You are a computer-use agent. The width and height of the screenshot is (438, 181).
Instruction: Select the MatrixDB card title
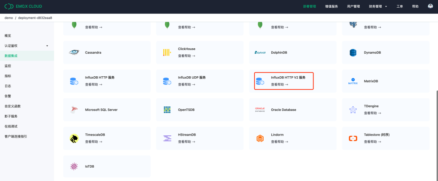pos(371,81)
